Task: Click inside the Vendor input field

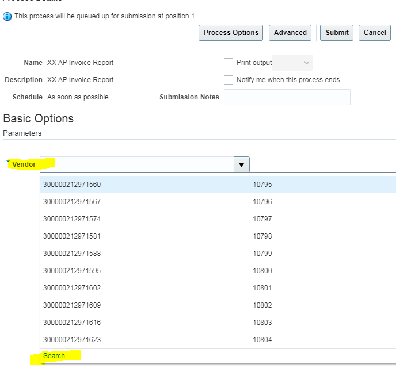Action: tap(138, 165)
